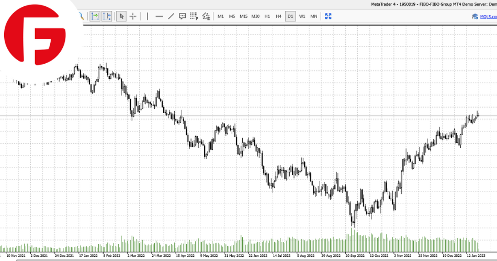Open the Elliott wave objects tool
Image resolution: width=497 pixels, height=261 pixels.
[x=206, y=16]
